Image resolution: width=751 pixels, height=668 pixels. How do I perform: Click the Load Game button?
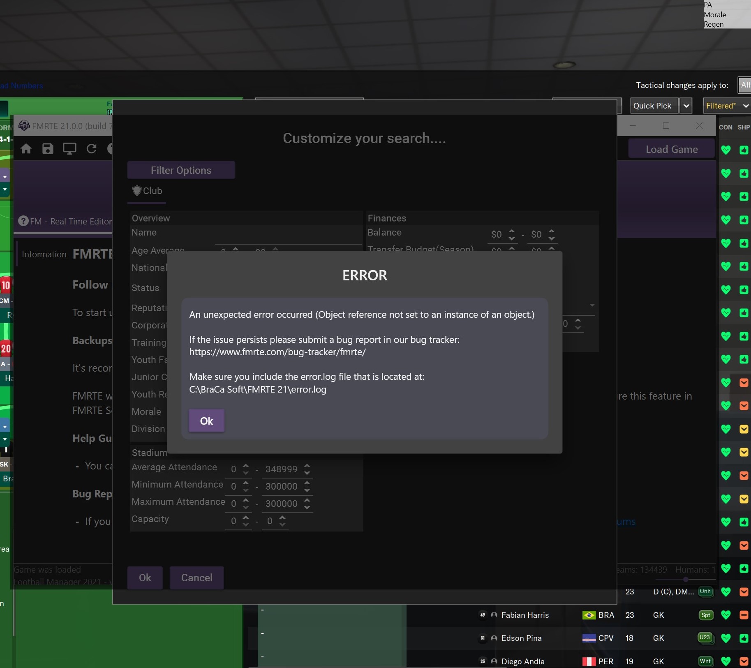672,149
